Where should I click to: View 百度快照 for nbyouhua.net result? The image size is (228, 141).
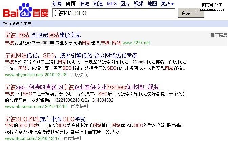(x=79, y=74)
